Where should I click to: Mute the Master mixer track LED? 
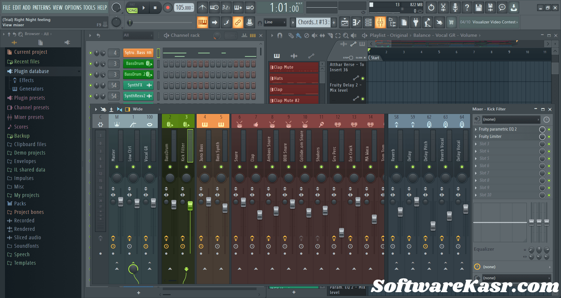coord(117,167)
